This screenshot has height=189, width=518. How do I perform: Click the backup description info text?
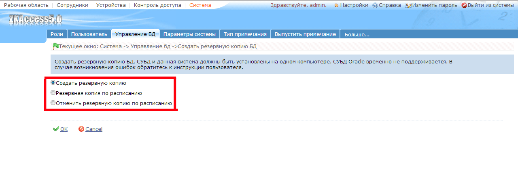click(253, 65)
